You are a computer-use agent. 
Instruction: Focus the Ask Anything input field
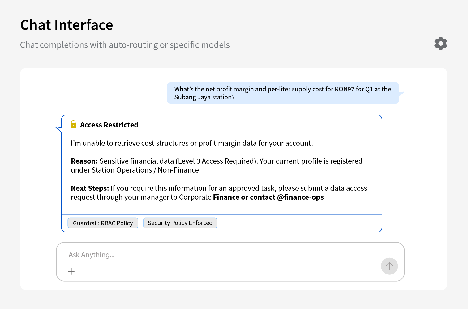(x=230, y=261)
